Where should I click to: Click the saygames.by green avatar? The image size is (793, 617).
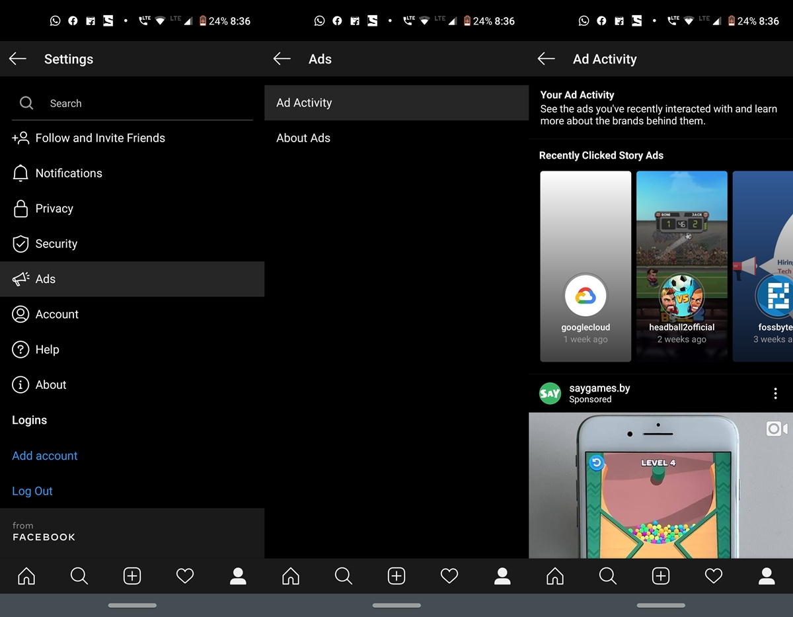tap(550, 393)
